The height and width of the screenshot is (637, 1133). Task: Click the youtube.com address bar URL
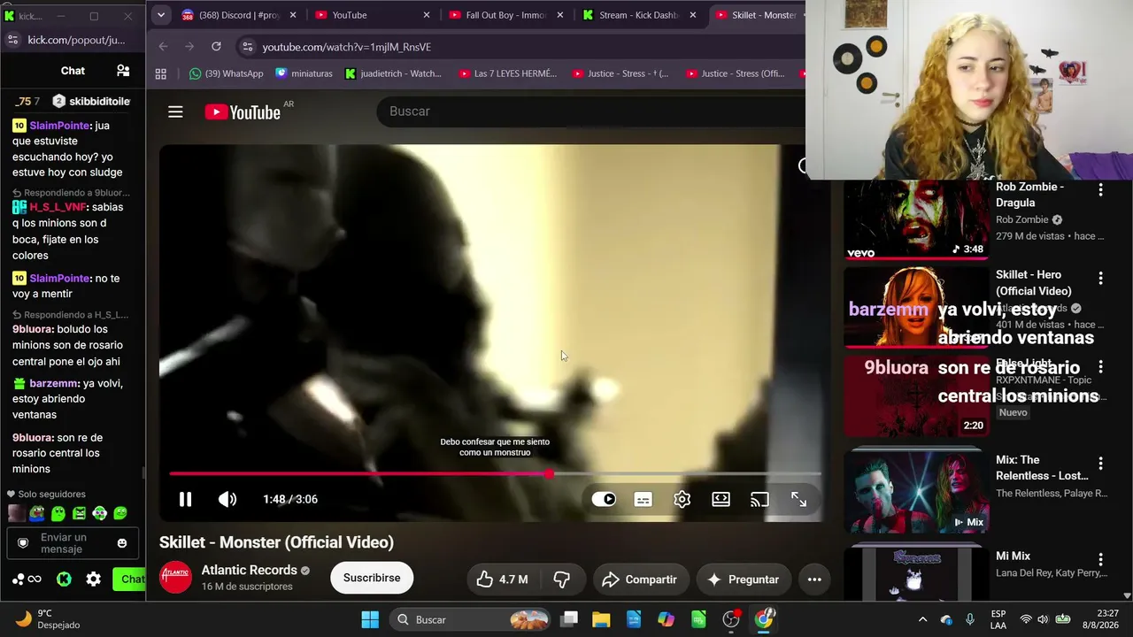coord(347,47)
